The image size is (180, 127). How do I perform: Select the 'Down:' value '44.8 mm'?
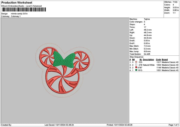[x=148, y=38]
